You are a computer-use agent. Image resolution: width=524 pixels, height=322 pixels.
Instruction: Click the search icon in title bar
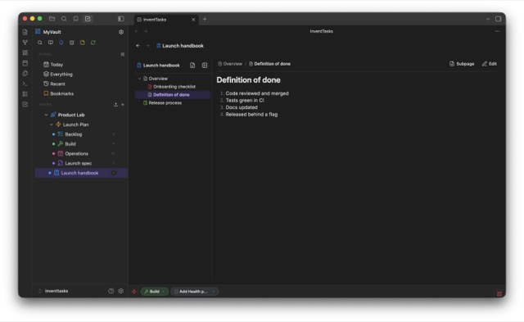(64, 19)
